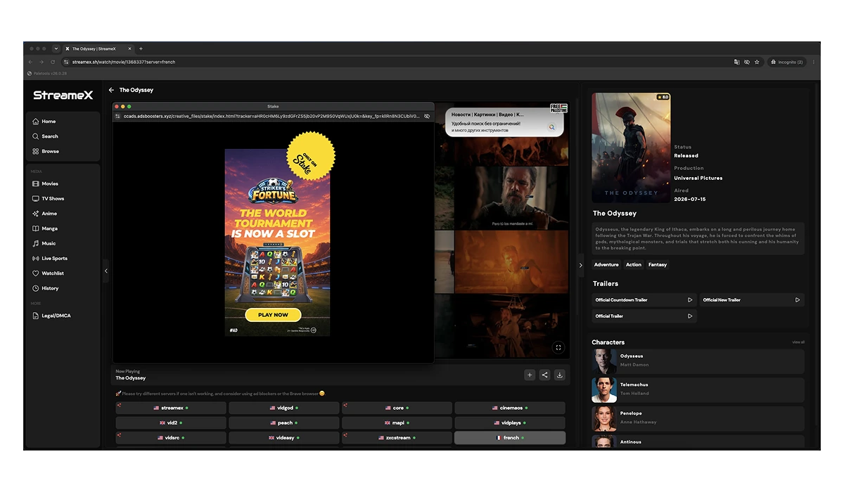Switch to the streamex server

(x=171, y=408)
